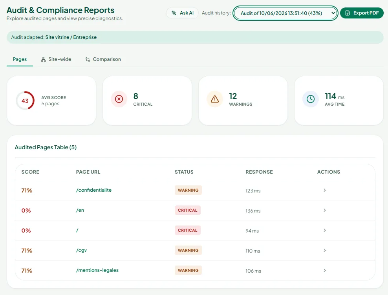This screenshot has height=295, width=388.
Task: Click the 8 CRITICAL count card
Action: (147, 101)
